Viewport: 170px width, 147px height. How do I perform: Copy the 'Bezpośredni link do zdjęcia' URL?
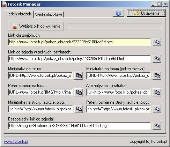pos(157,126)
